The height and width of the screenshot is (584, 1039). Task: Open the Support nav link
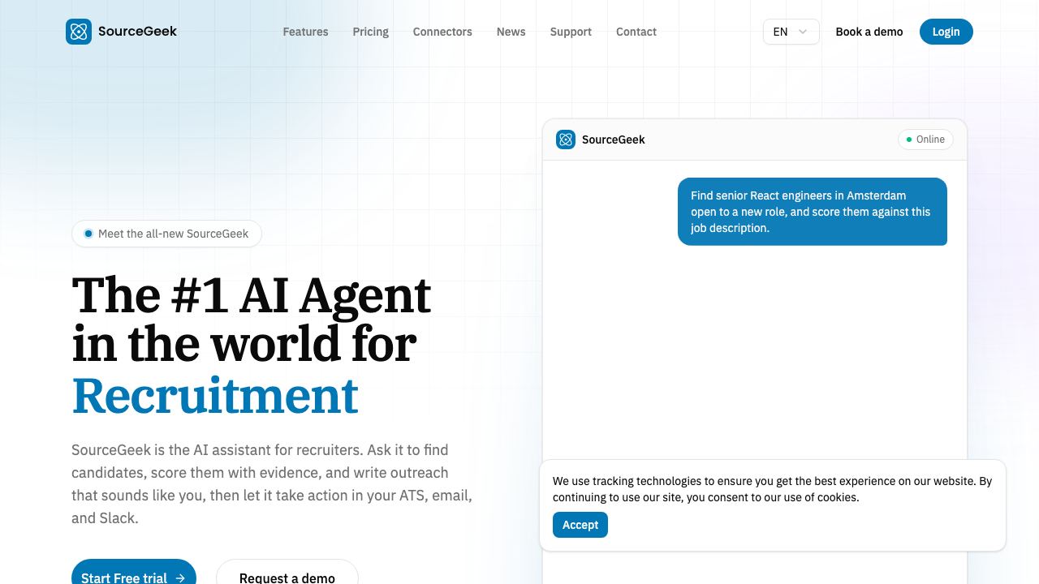(571, 32)
